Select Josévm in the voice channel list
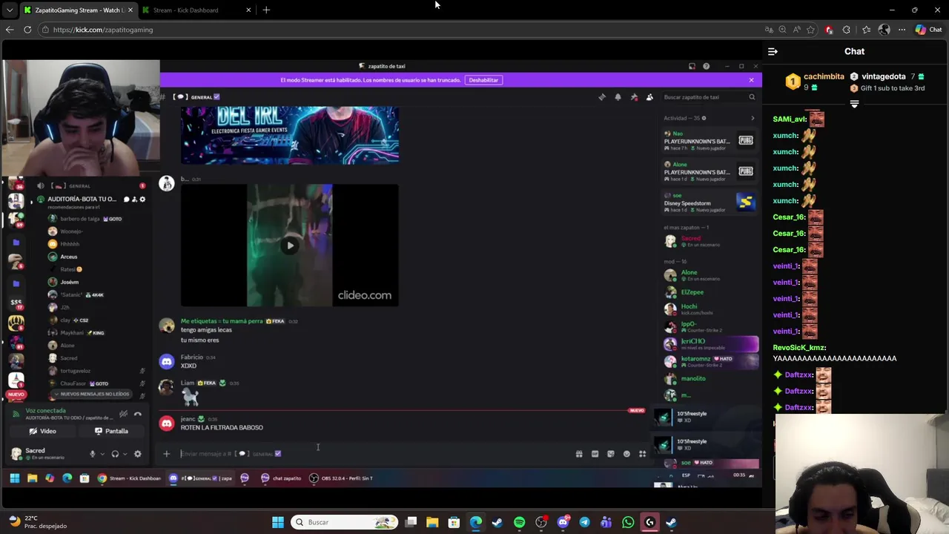This screenshot has height=534, width=949. 70,282
